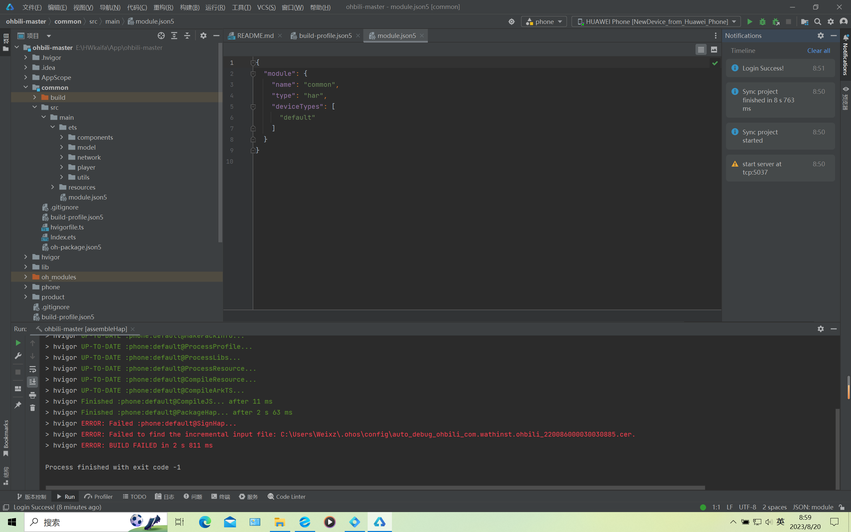
Task: Expand the components folder
Action: (x=61, y=137)
